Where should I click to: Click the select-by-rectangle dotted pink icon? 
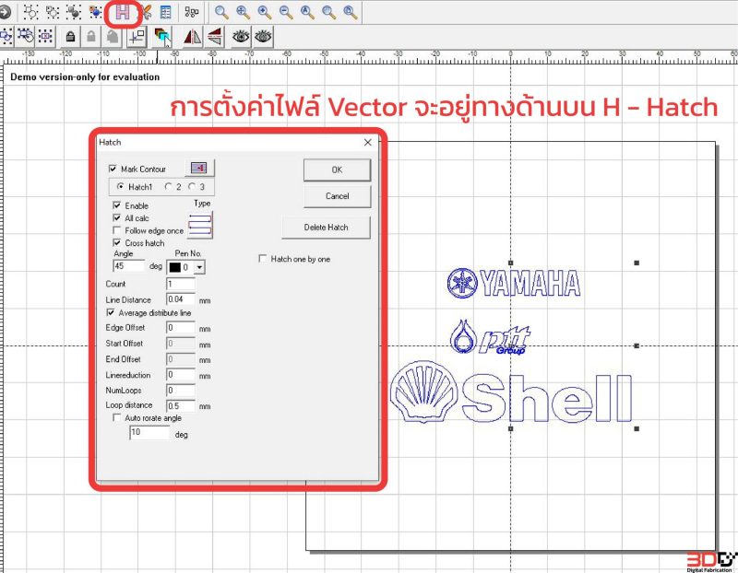tap(45, 36)
